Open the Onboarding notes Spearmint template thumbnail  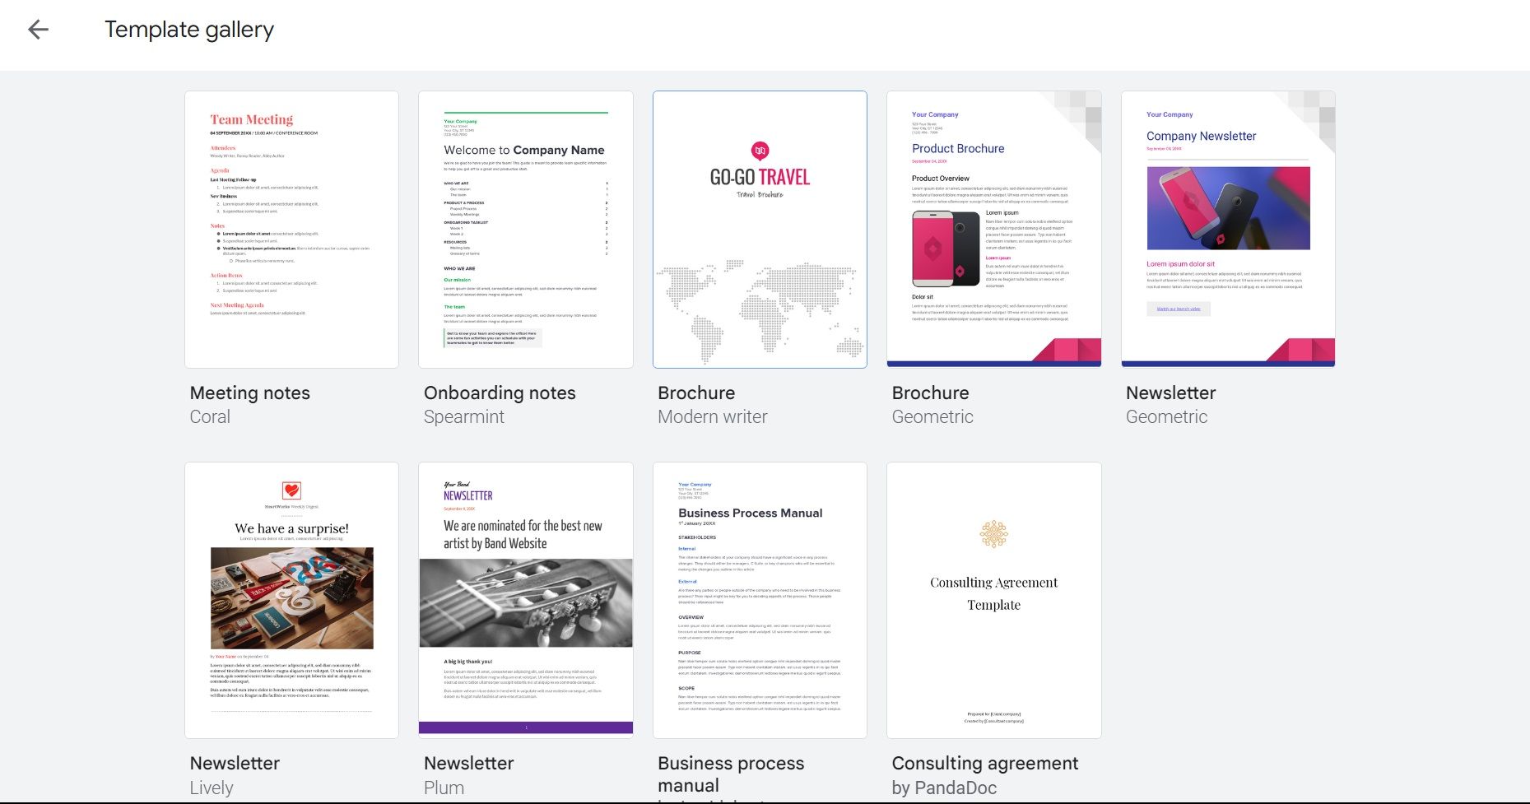(x=526, y=230)
